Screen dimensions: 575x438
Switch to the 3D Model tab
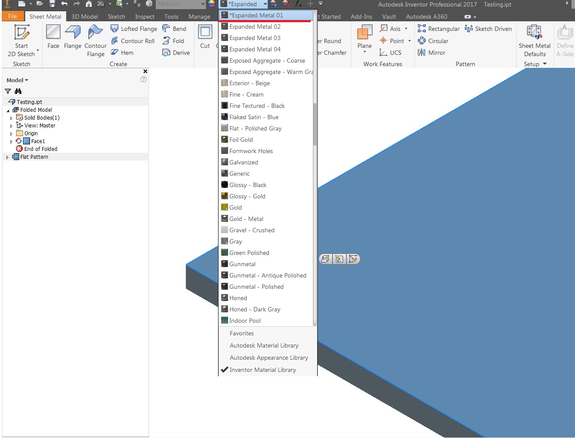coord(84,16)
